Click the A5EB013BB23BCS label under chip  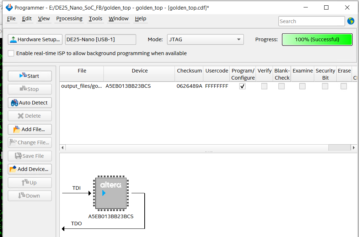(111, 216)
